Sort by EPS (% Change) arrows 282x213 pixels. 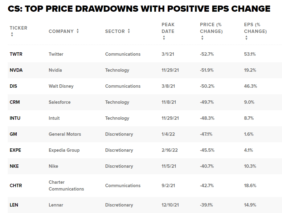click(246, 38)
